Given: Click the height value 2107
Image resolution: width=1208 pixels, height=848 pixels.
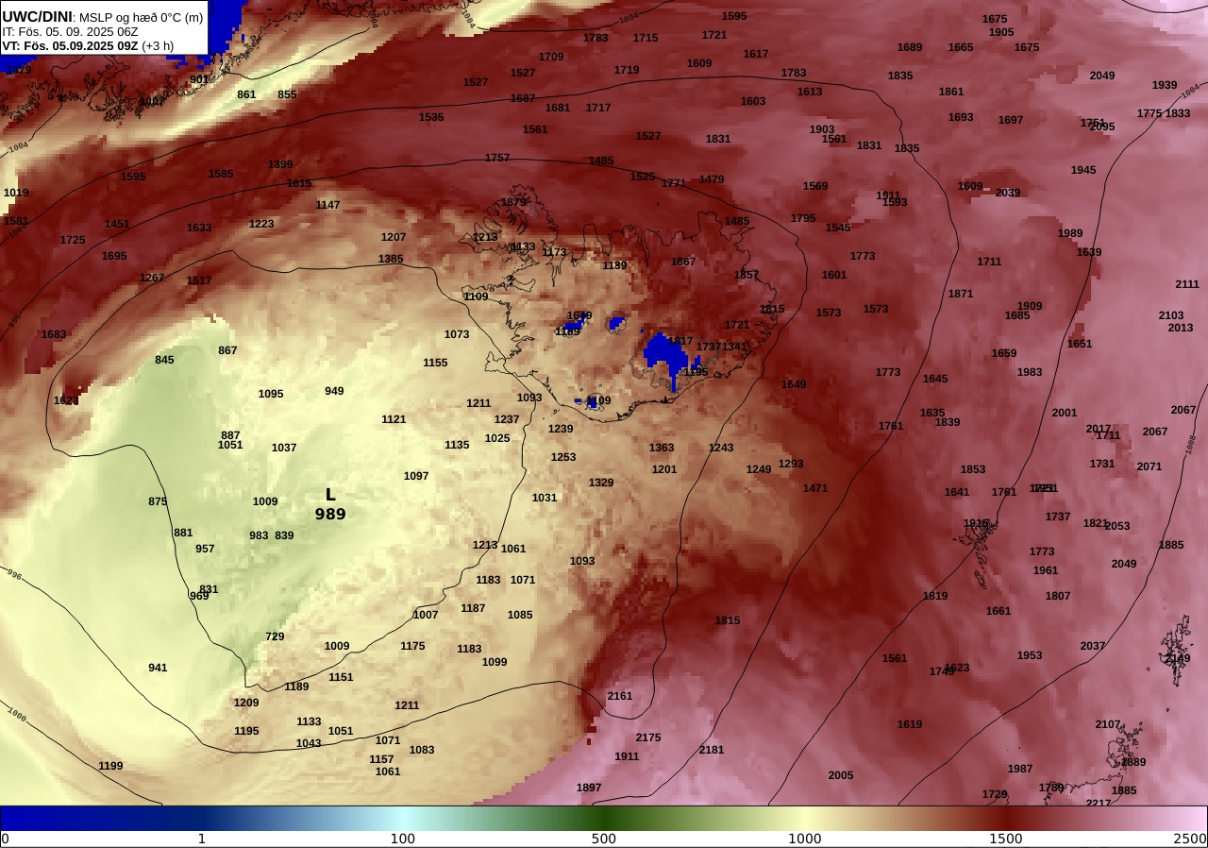Looking at the screenshot, I should (1108, 724).
